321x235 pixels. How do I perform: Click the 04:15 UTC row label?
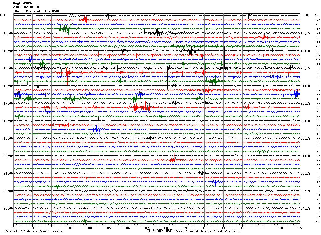click(305, 208)
